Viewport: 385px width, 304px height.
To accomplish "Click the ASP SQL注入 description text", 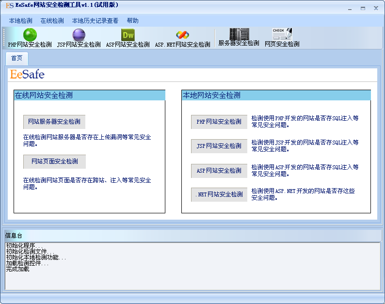I will point(305,171).
